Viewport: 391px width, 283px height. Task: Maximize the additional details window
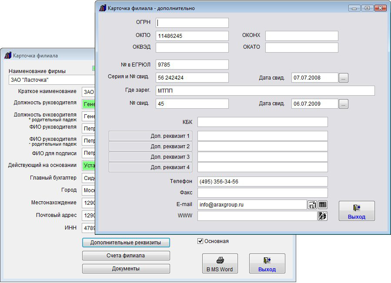pyautogui.click(x=367, y=8)
